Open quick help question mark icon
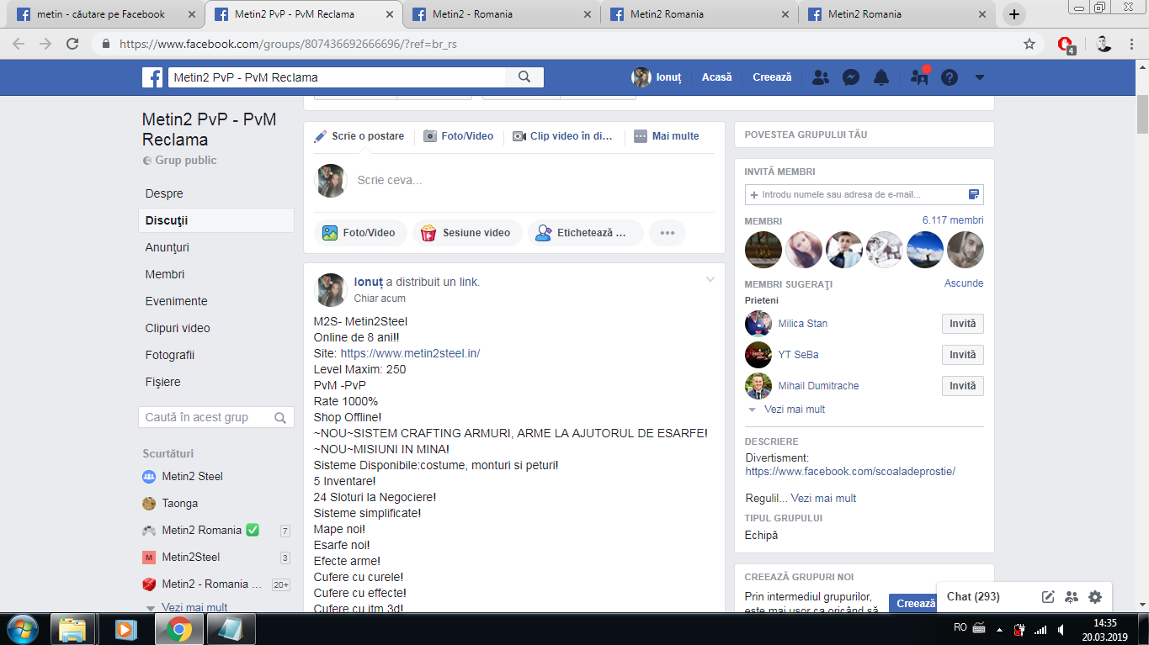This screenshot has height=645, width=1149. (950, 77)
